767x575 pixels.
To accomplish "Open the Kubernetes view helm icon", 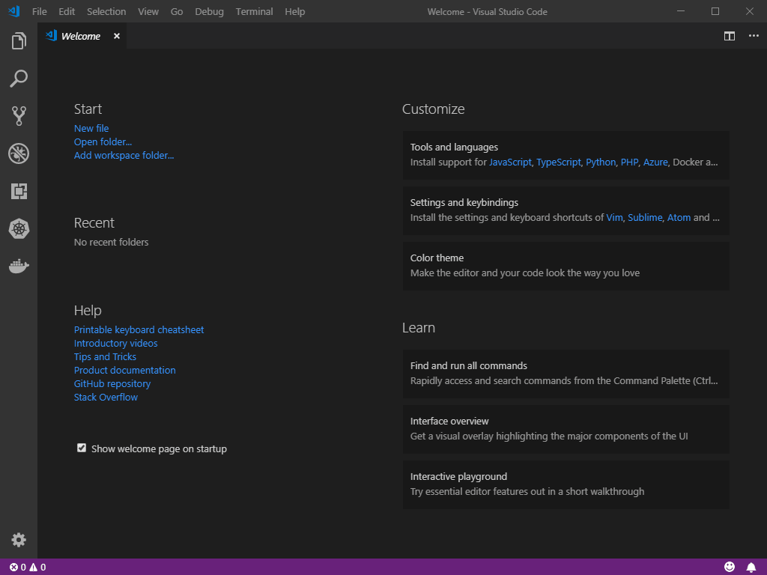I will coord(19,228).
